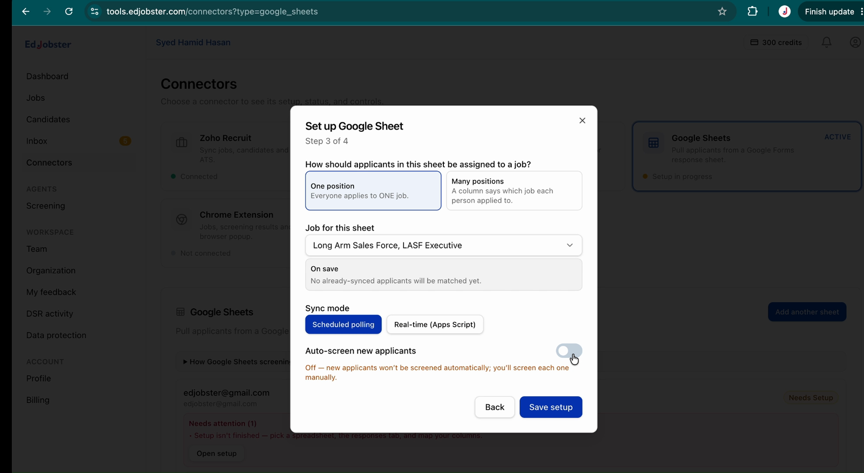This screenshot has width=864, height=473.
Task: Click the Zoho Recruit connector icon
Action: point(181,143)
